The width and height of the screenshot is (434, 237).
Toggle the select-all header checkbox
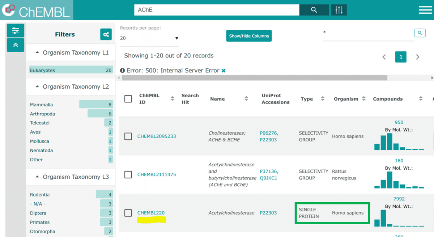[128, 99]
